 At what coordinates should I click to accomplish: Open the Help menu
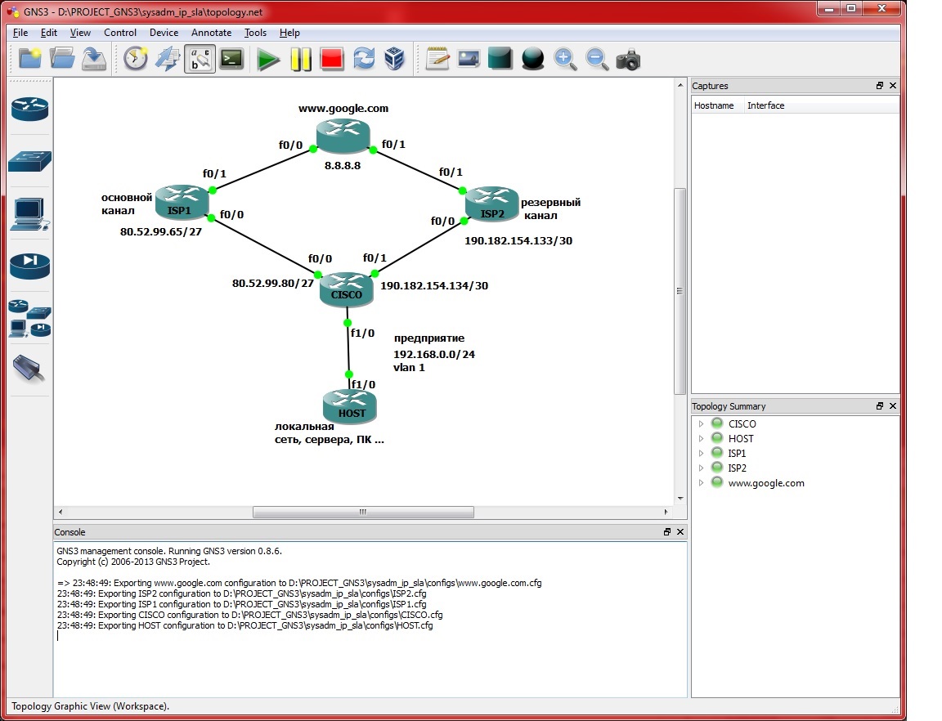pos(289,33)
